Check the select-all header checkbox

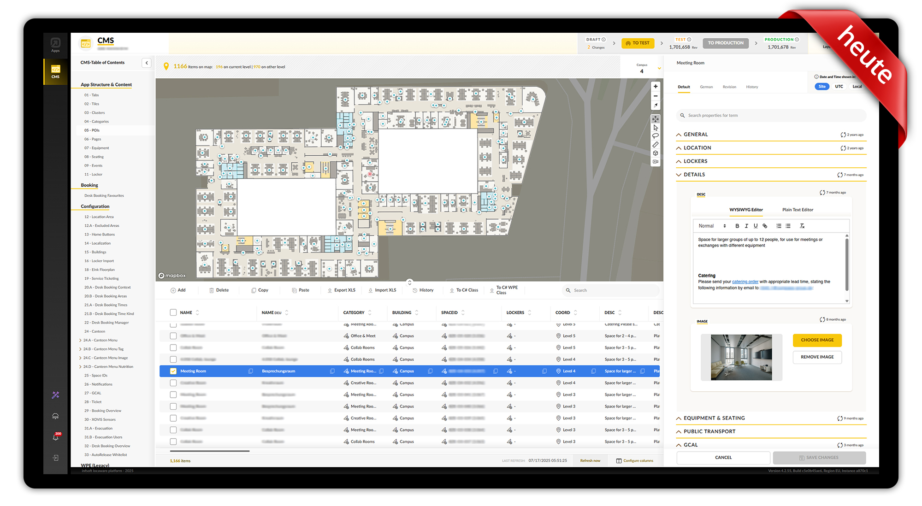tap(173, 312)
